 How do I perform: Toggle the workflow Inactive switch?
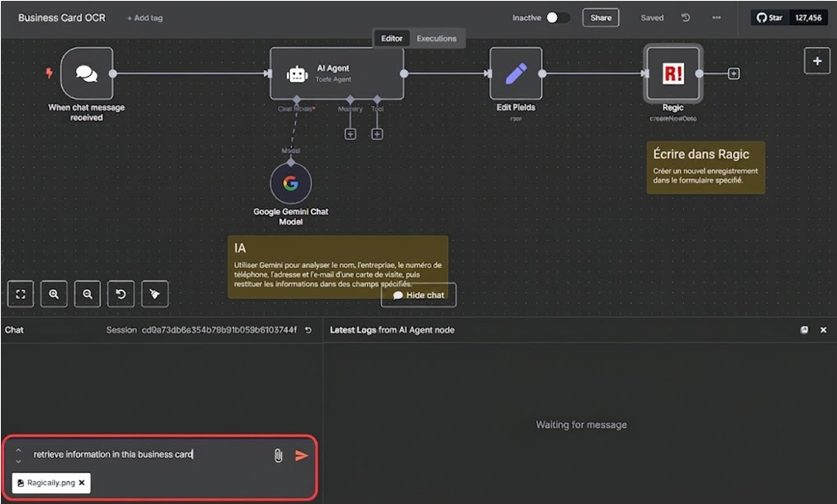[557, 18]
